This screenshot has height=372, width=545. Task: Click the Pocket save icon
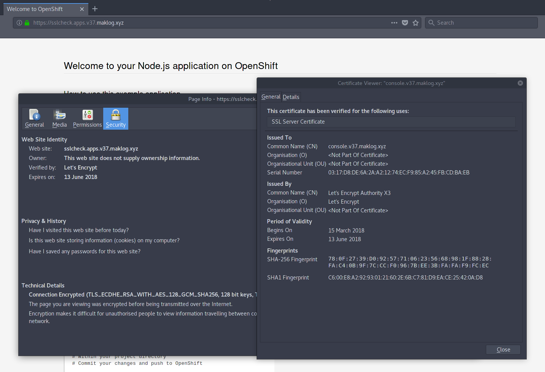[x=405, y=23]
